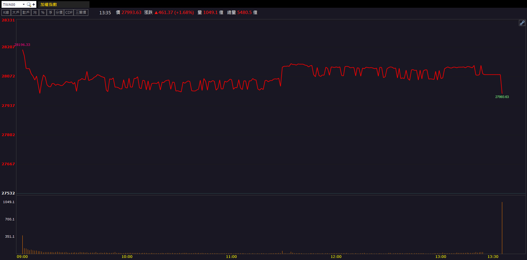The image size is (527, 260).
Task: Click the 28196.33 high price marker
Action: (x=22, y=45)
